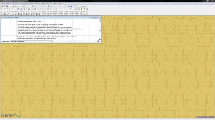215x120 pixels.
Task: Click the Open folder toolbar icon
Action: tap(5, 6)
